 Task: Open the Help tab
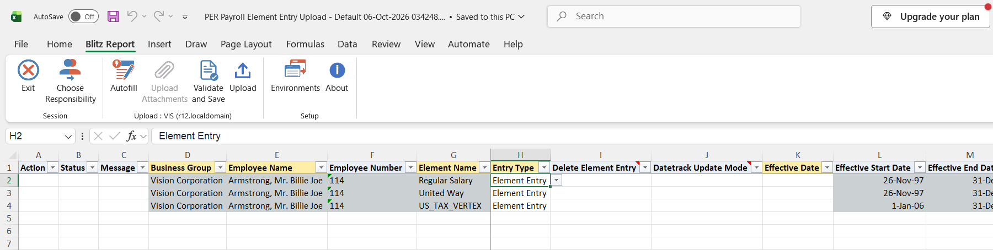[x=513, y=44]
